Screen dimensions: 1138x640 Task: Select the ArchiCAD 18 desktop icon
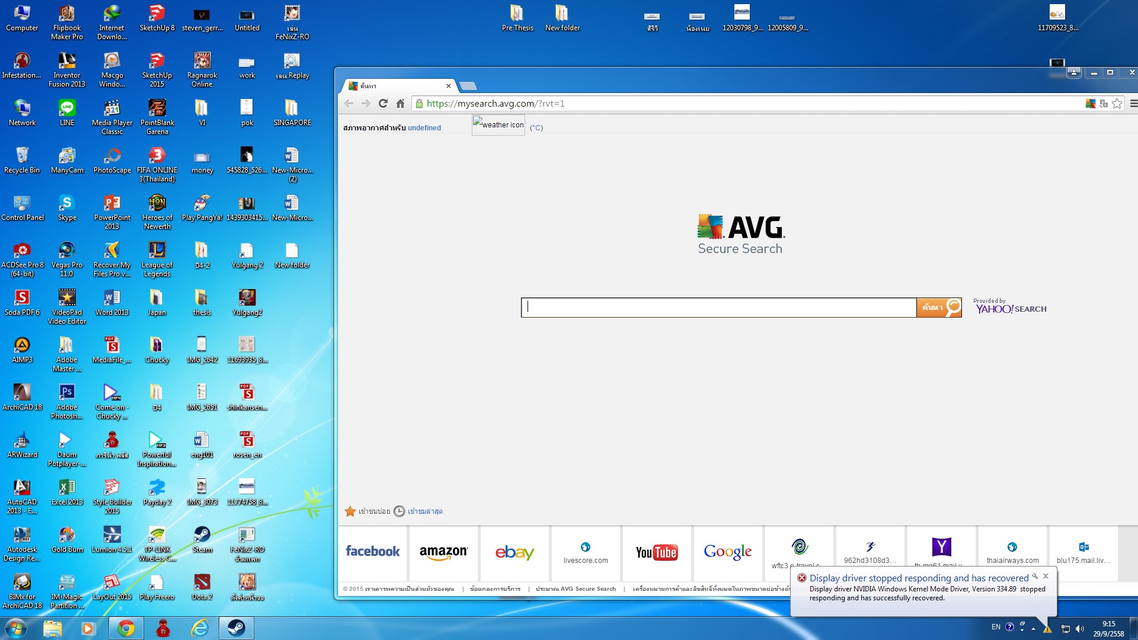(x=22, y=397)
